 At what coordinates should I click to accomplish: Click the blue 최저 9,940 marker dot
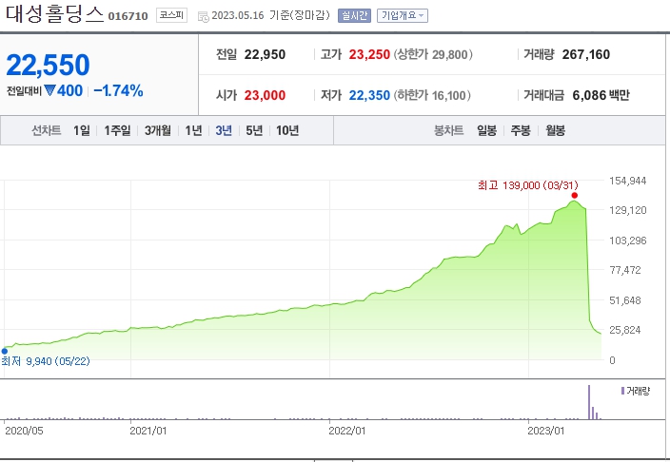click(x=5, y=351)
